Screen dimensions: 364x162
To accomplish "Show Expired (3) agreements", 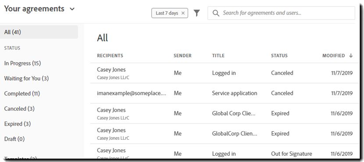I will pyautogui.click(x=18, y=124).
